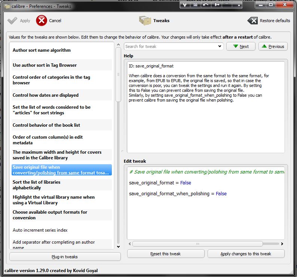This screenshot has height=277, width=297.
Task: Click the Restore defaults label
Action: click(275, 21)
